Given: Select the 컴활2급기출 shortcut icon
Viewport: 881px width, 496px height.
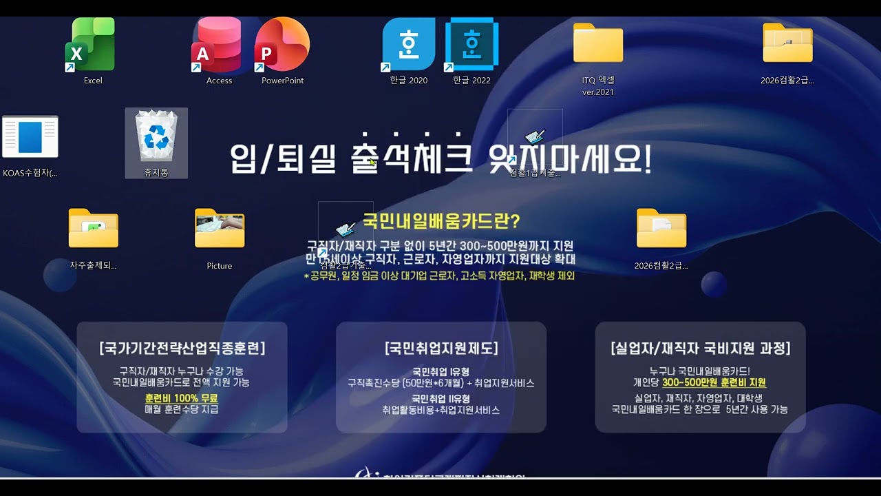Looking at the screenshot, I should (346, 231).
